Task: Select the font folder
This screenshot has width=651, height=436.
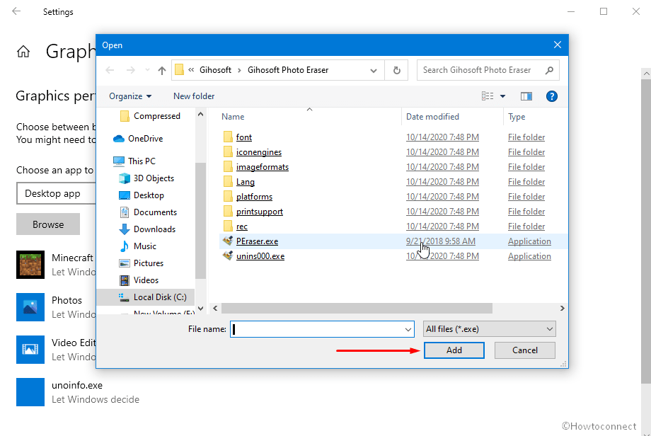Action: (x=243, y=137)
